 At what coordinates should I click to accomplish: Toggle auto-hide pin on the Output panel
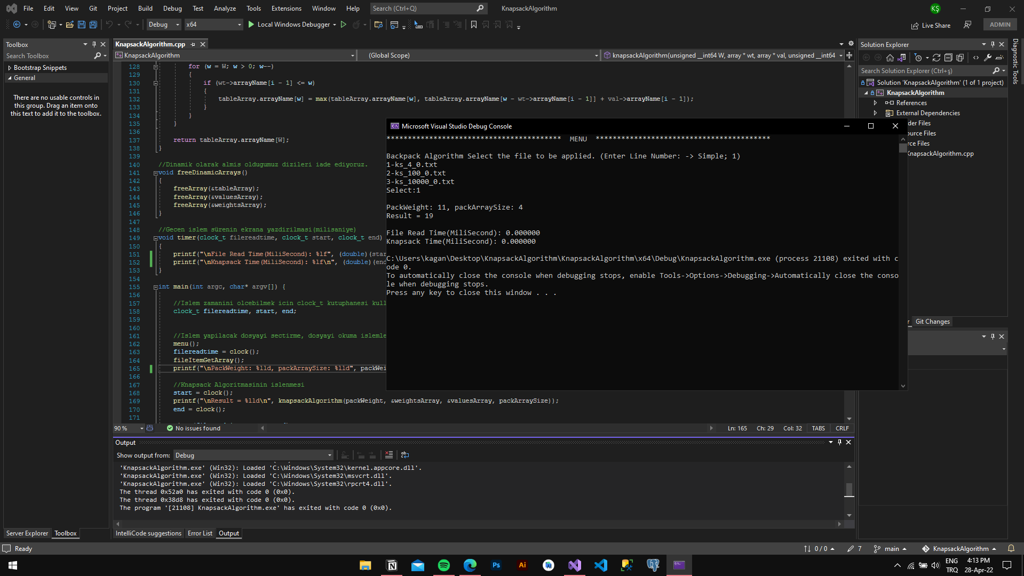point(839,442)
